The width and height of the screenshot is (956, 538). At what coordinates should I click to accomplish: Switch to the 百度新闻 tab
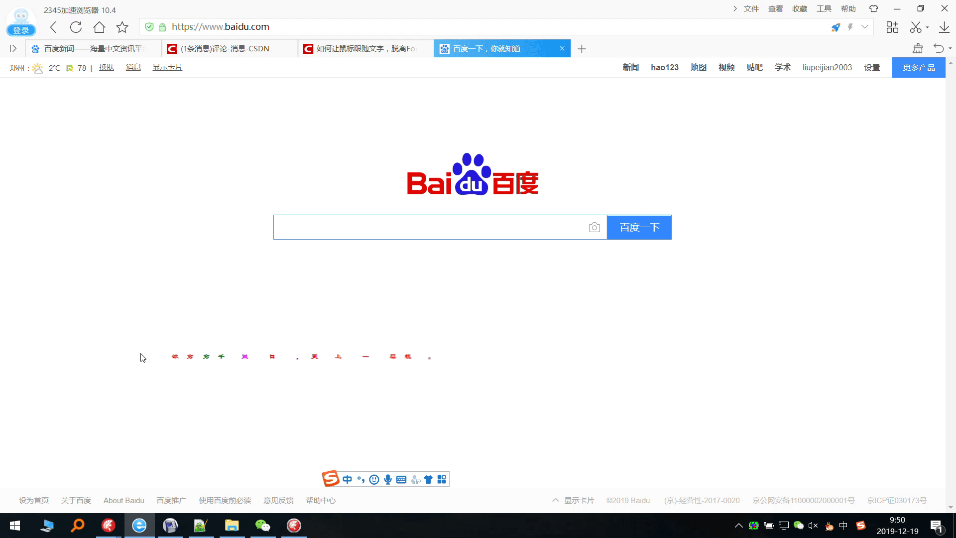(x=94, y=48)
